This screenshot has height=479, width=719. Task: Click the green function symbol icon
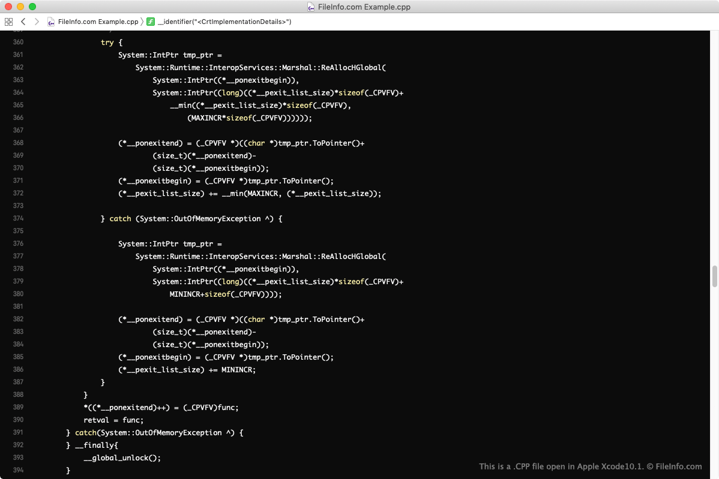tap(151, 22)
